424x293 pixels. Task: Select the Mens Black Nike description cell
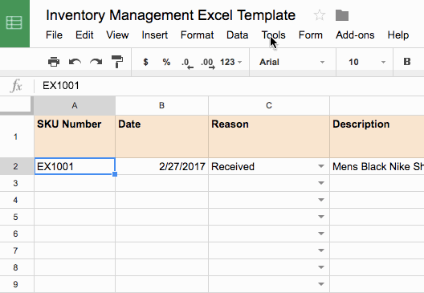coord(377,166)
